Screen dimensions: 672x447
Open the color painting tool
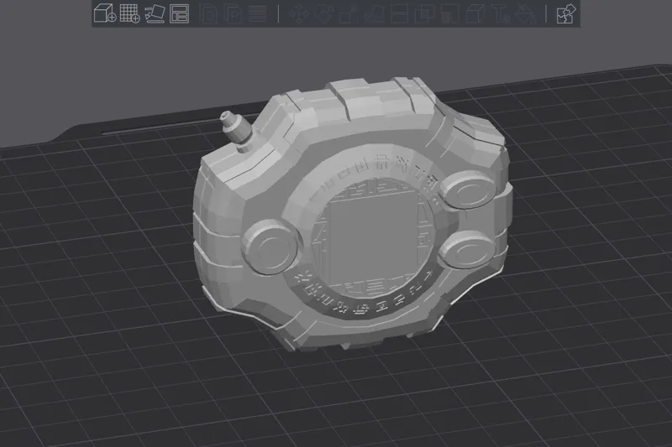[526, 13]
